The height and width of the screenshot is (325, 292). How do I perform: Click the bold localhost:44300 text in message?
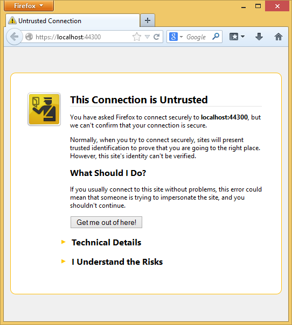pyautogui.click(x=224, y=117)
